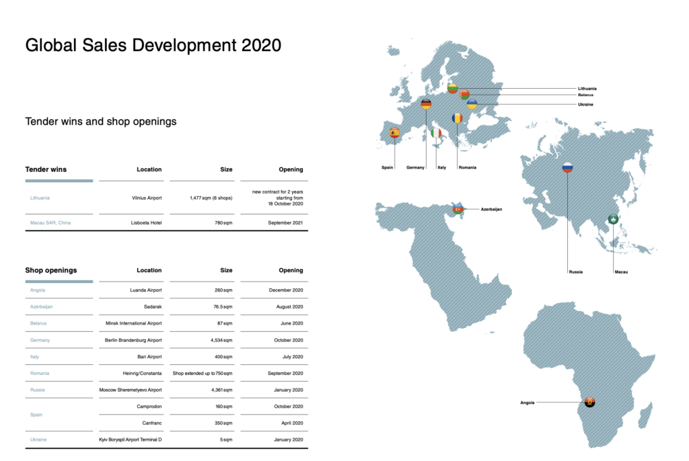Image resolution: width=689 pixels, height=461 pixels.
Task: Select the Ukraine flag marker on the map
Action: click(x=472, y=104)
